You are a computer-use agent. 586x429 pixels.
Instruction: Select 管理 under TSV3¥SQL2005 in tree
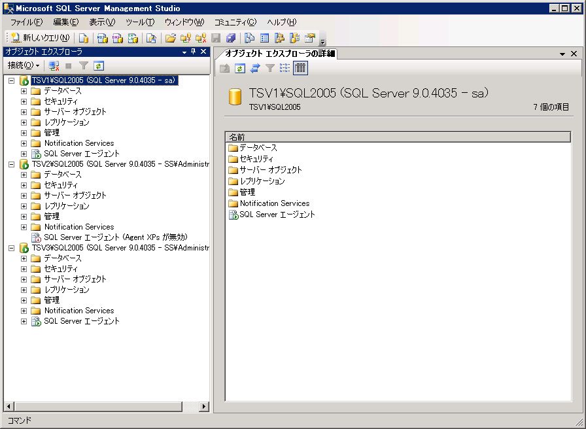[x=52, y=300]
